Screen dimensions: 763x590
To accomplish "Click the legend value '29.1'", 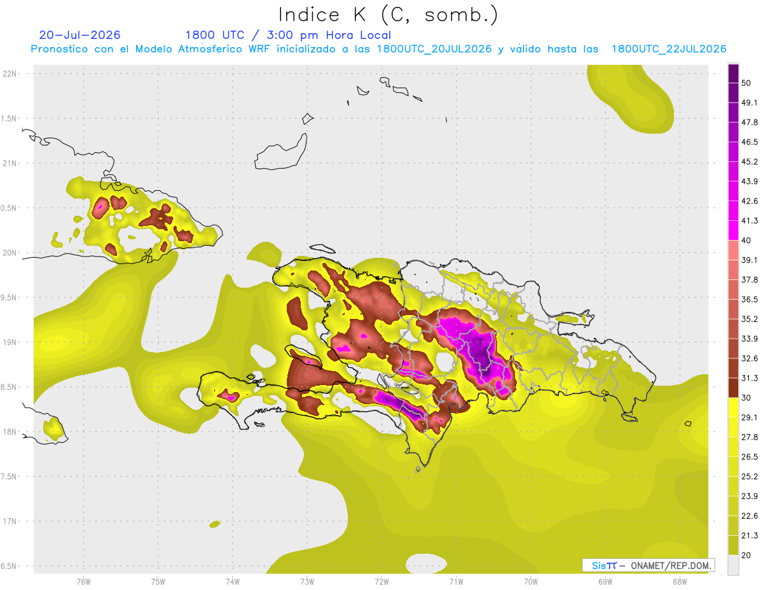I will coord(750,418).
